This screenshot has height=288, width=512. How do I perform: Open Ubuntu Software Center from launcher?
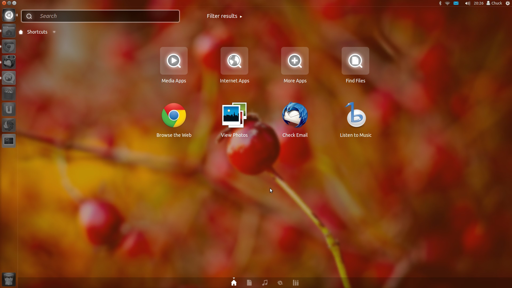click(9, 94)
